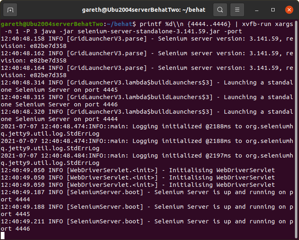Open the terminal search tool
Screen dimensions: 299x240
pos(220,10)
